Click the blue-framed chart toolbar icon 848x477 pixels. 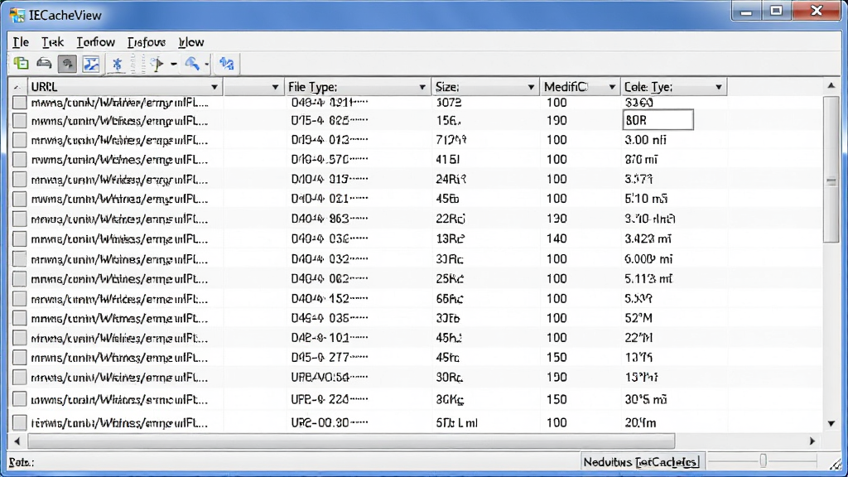coord(91,64)
